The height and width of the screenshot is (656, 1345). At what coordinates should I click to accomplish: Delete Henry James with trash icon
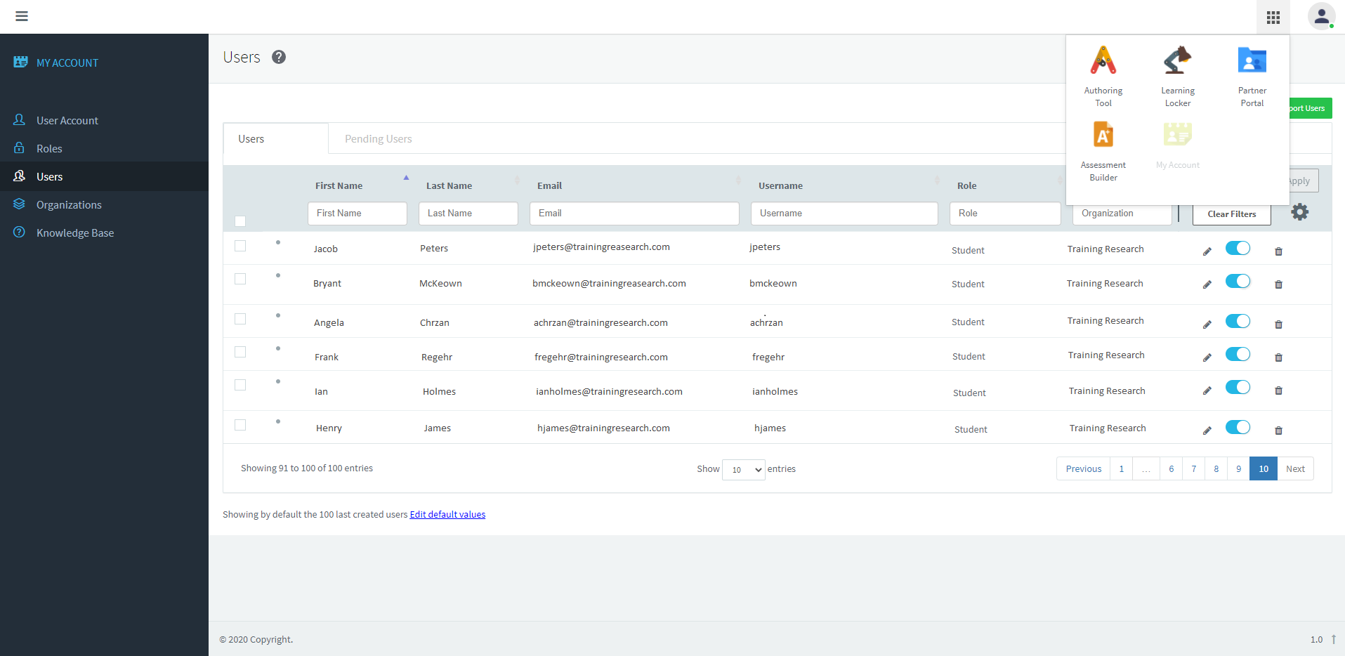(1278, 431)
